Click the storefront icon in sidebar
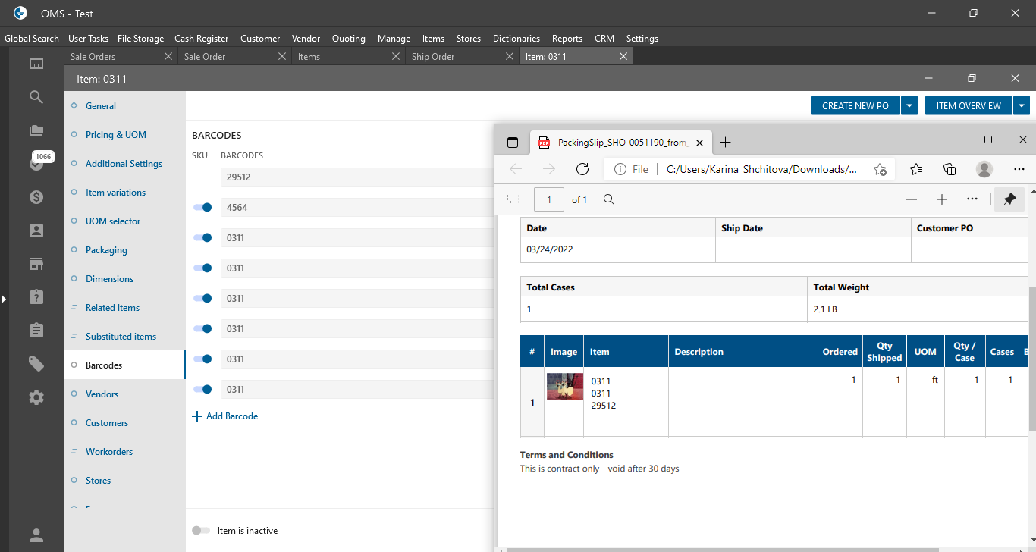 36,264
